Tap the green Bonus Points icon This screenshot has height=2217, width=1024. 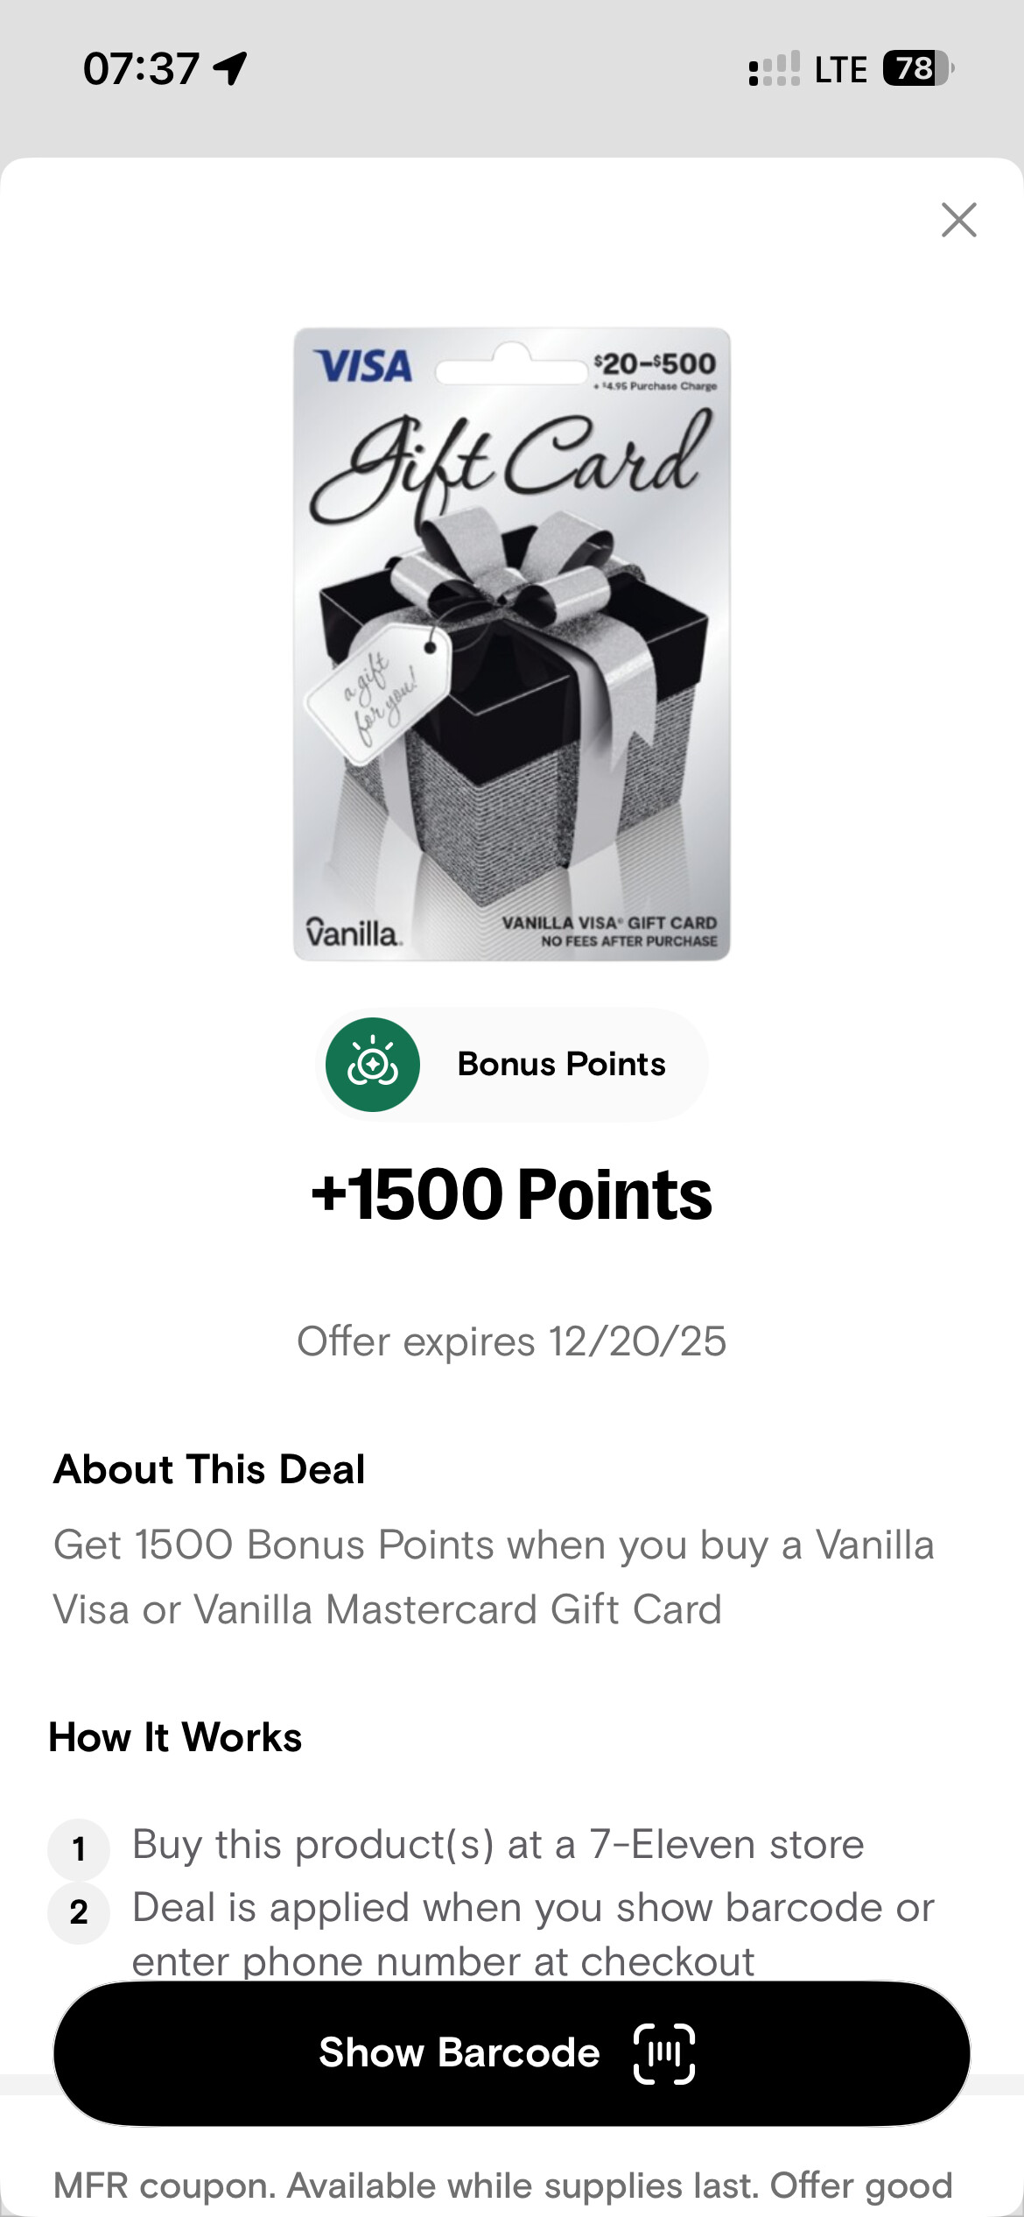pos(373,1065)
